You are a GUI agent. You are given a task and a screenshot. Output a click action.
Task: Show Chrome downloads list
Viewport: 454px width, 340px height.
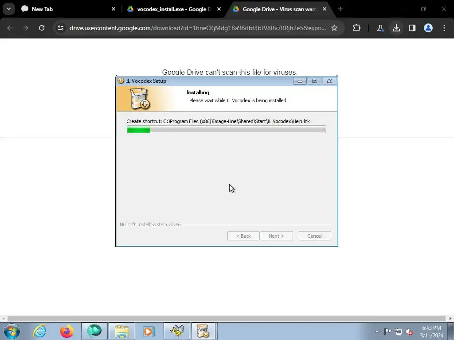tap(396, 28)
